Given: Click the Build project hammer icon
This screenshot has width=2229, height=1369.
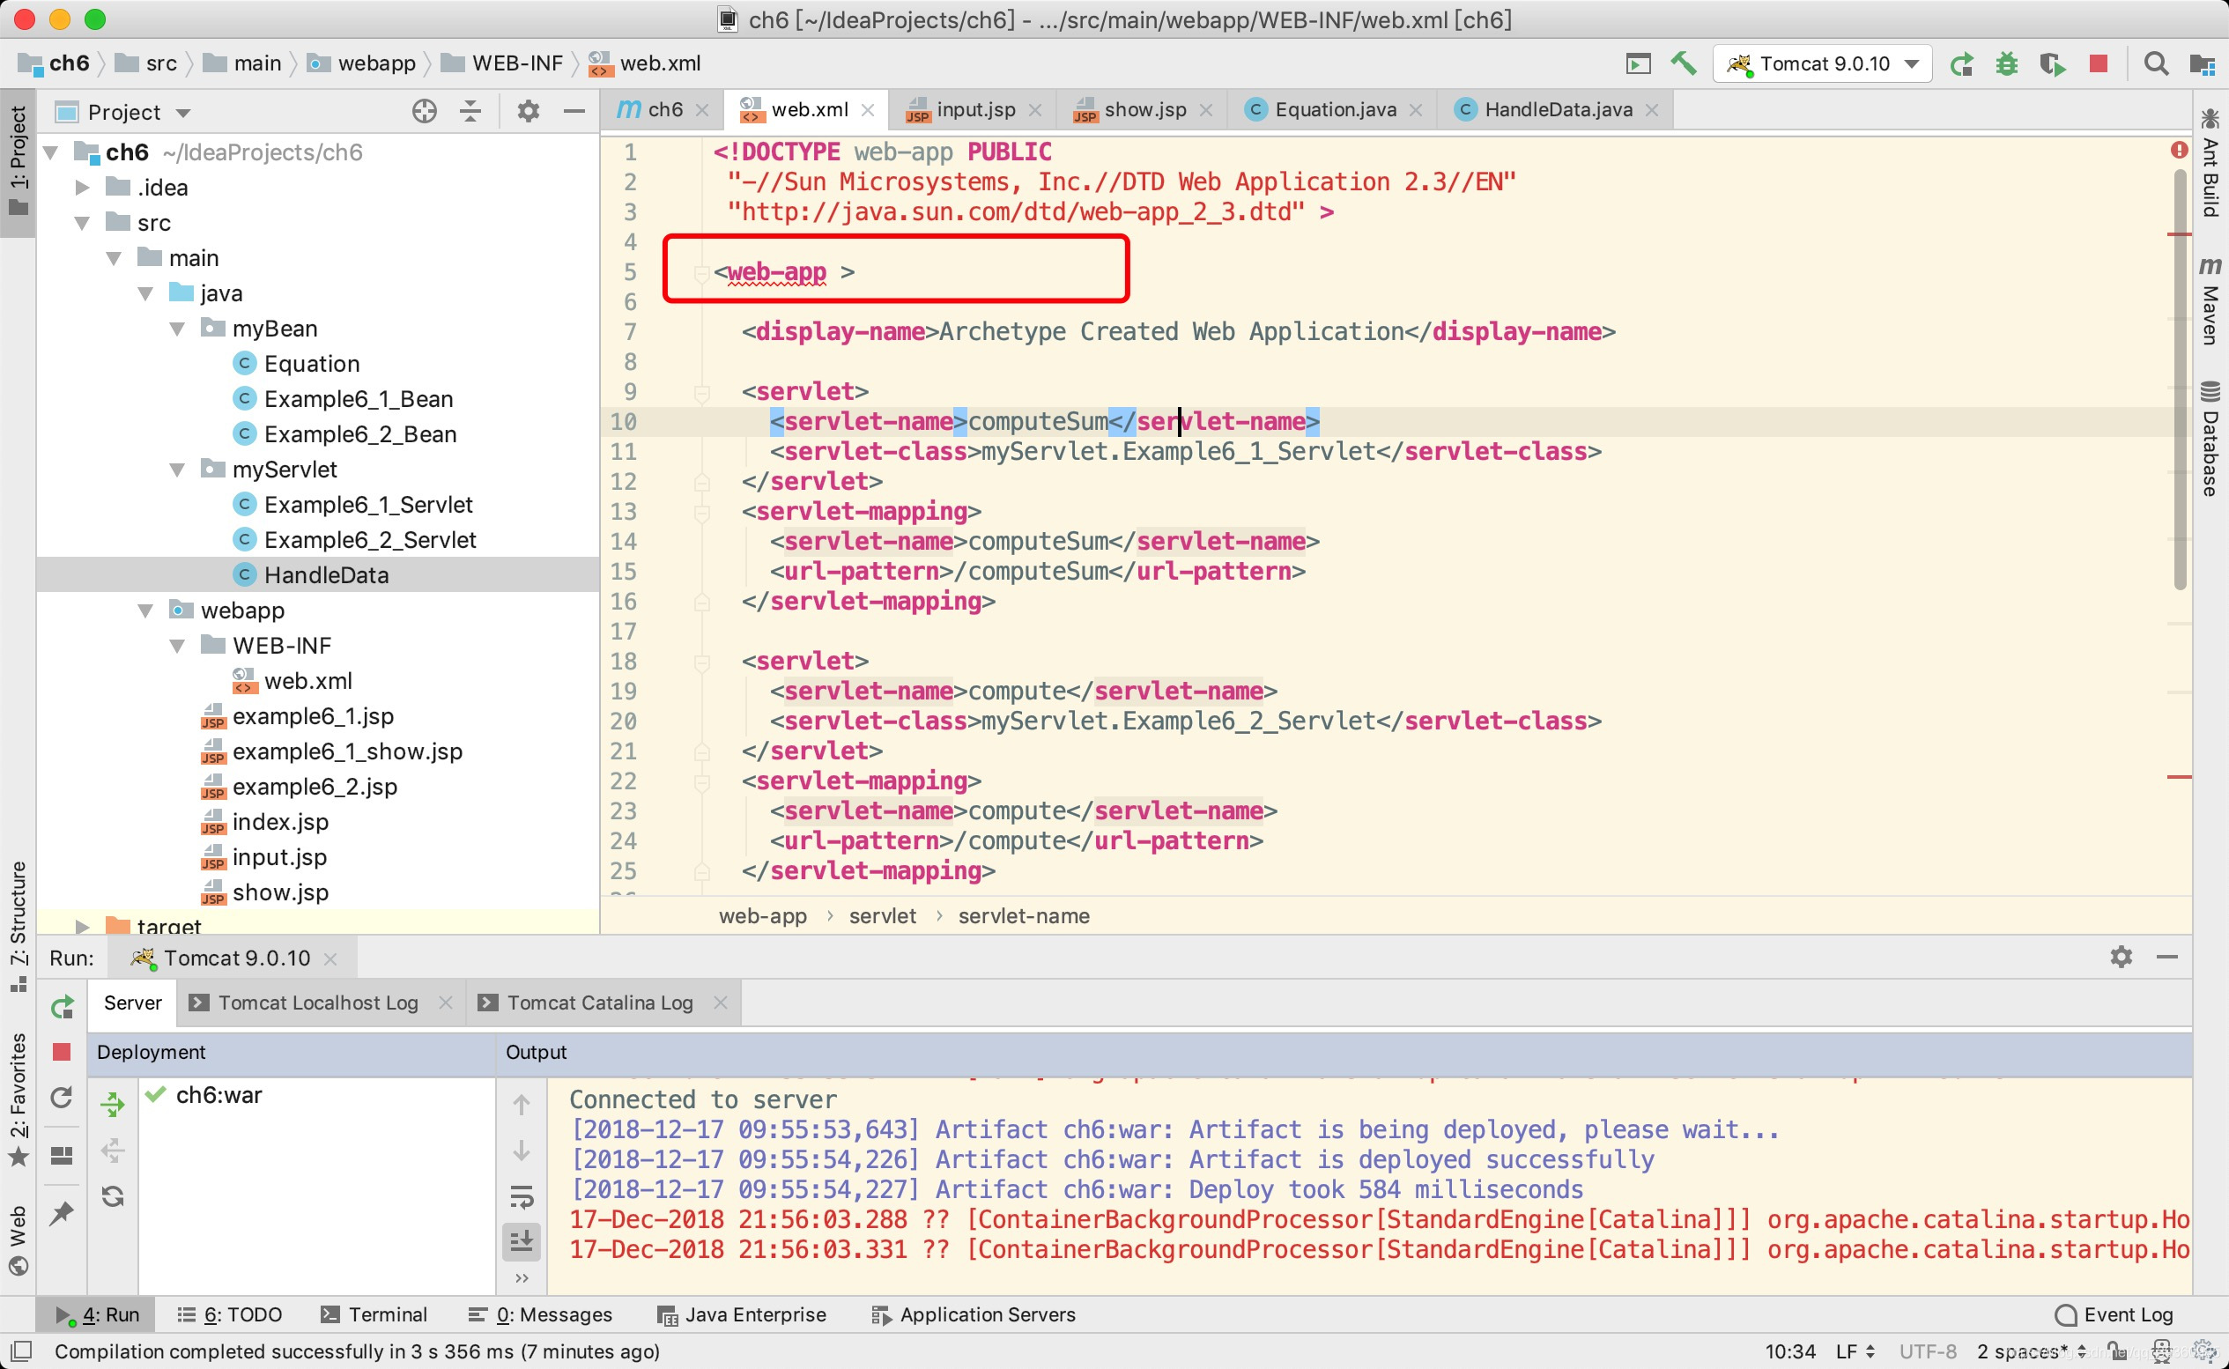Looking at the screenshot, I should tap(1683, 63).
